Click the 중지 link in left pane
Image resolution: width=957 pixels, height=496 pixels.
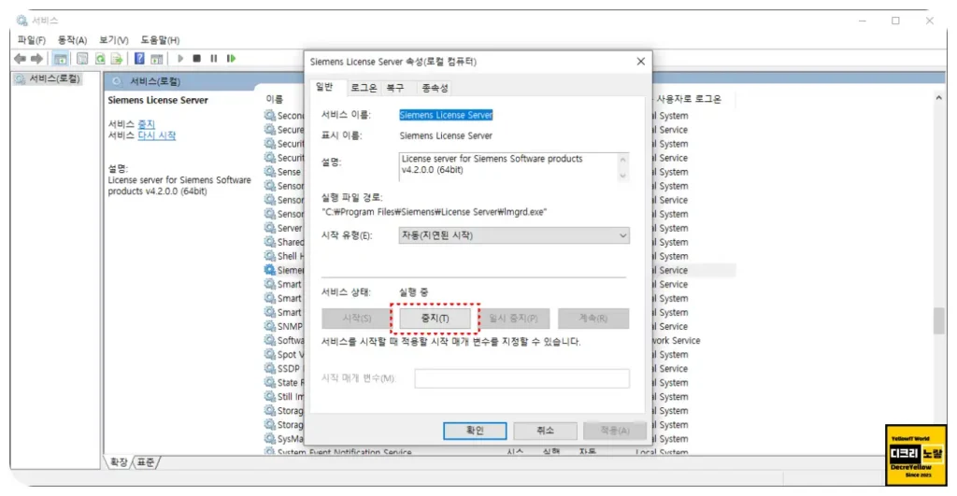(147, 124)
